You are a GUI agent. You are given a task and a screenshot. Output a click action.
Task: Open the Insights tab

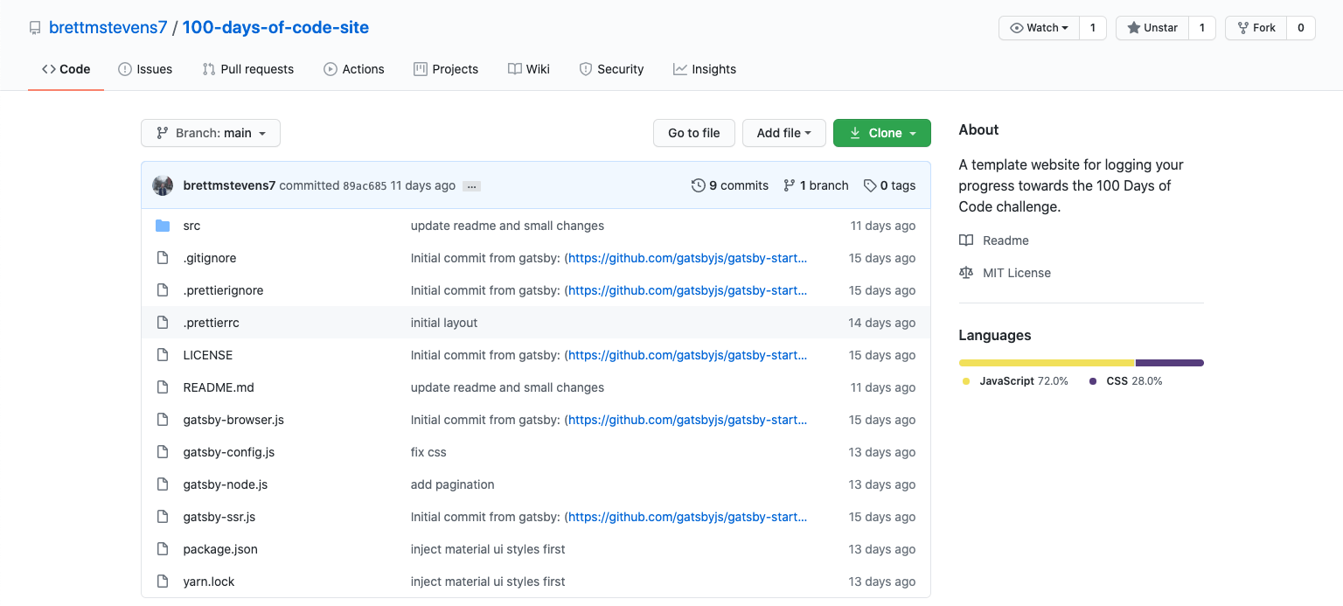tap(705, 69)
